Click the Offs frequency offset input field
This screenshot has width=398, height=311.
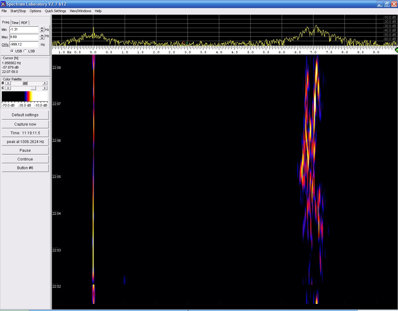pos(24,45)
